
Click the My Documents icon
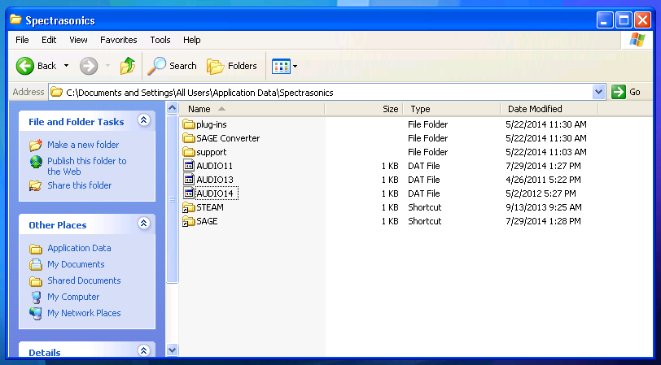(36, 264)
